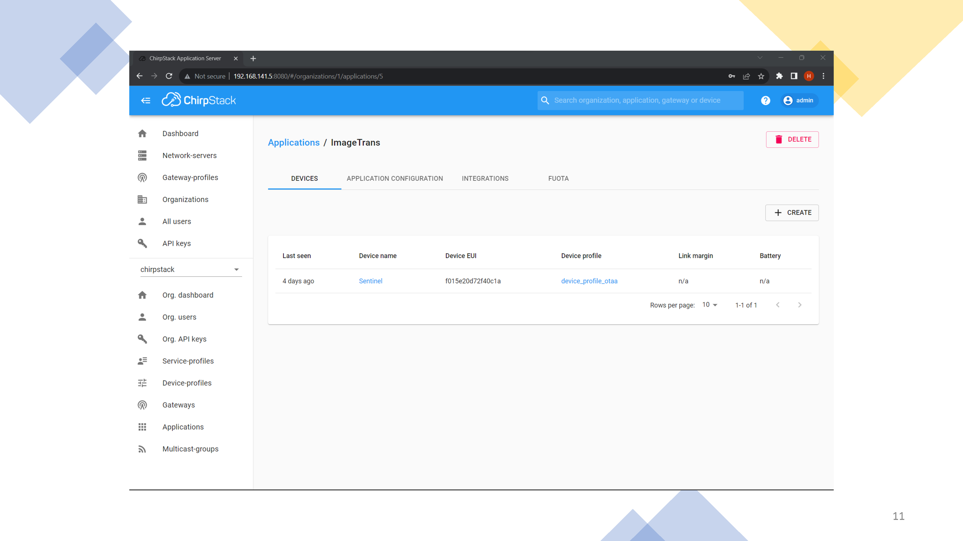Click the All users person icon
The width and height of the screenshot is (963, 541).
[x=142, y=221]
